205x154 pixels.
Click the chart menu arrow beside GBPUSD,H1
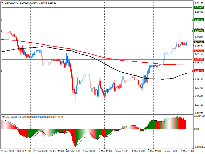click(x=2, y=3)
